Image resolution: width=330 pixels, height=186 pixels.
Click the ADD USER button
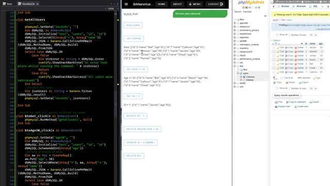(x=133, y=25)
